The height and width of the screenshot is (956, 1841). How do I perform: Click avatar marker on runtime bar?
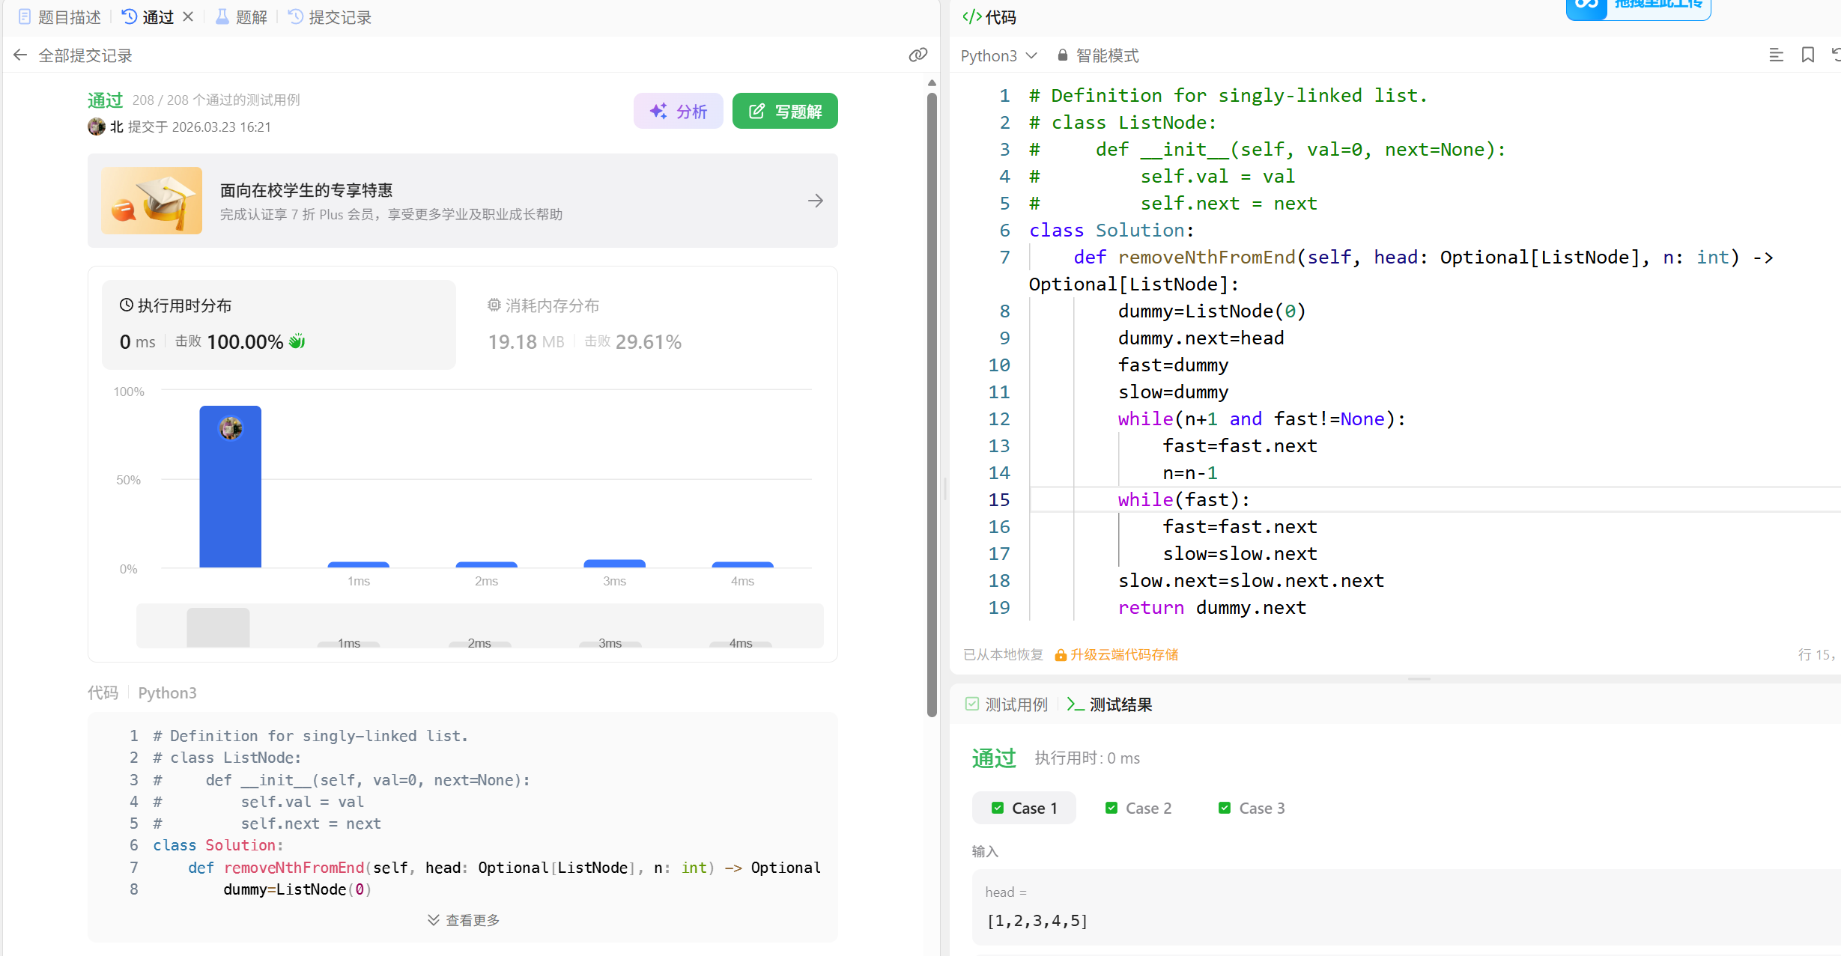[x=231, y=428]
